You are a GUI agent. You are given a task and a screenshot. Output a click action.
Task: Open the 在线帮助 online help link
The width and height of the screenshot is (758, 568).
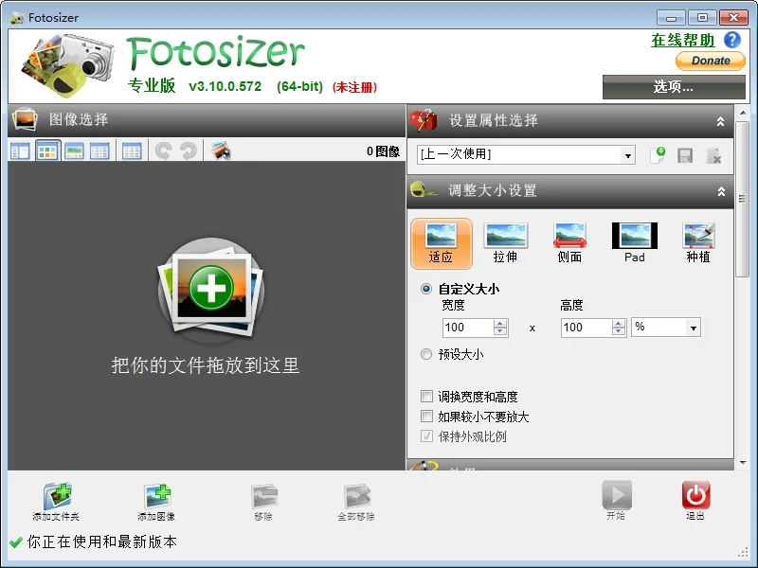pyautogui.click(x=682, y=40)
